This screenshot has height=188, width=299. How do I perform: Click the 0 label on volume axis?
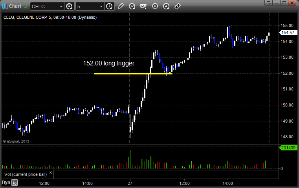point(282,168)
